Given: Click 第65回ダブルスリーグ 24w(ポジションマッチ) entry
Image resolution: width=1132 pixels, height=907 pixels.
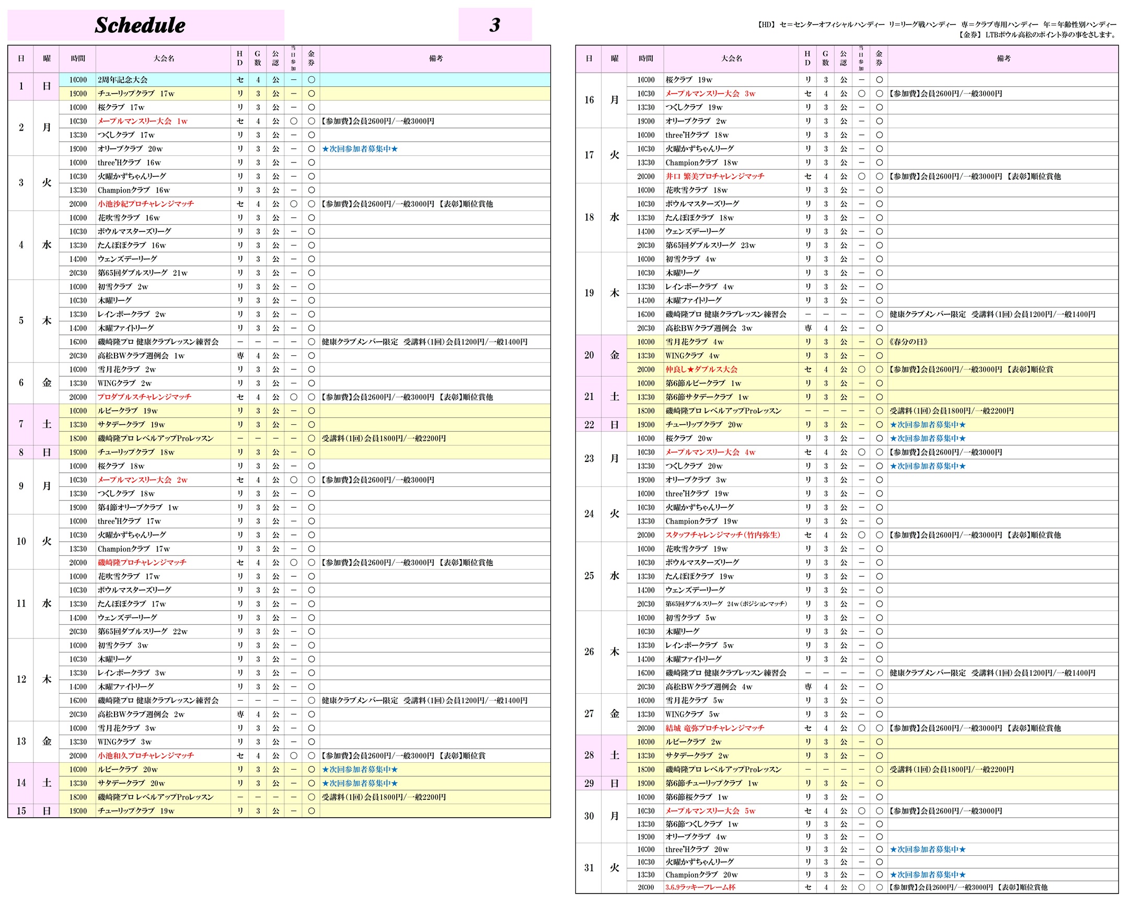Looking at the screenshot, I should click(x=726, y=603).
